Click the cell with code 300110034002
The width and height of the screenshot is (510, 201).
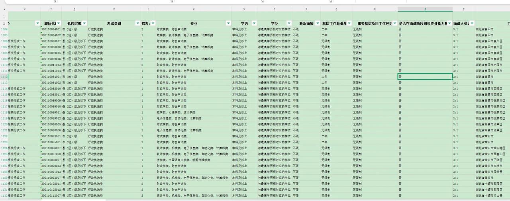coord(51,35)
